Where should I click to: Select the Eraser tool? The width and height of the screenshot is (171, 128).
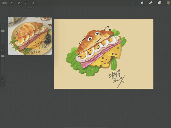[151, 3]
